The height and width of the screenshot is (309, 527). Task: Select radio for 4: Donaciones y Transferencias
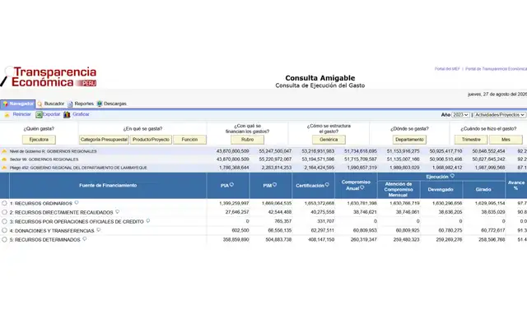point(4,230)
